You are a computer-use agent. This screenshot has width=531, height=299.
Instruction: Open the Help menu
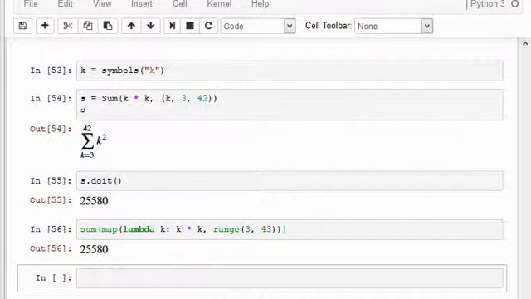pyautogui.click(x=260, y=4)
